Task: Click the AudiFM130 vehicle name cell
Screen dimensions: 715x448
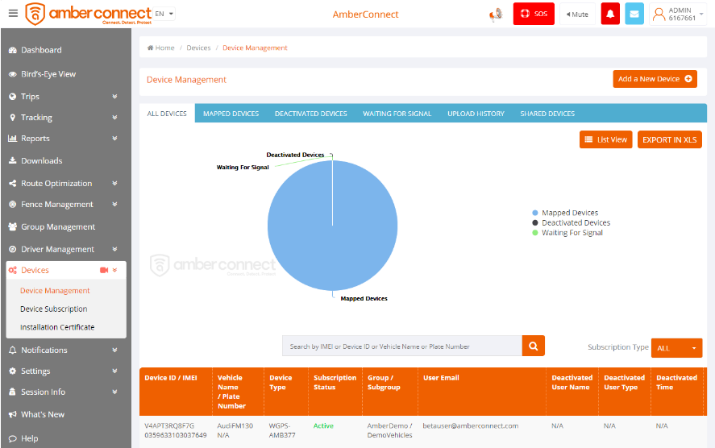Action: point(235,425)
